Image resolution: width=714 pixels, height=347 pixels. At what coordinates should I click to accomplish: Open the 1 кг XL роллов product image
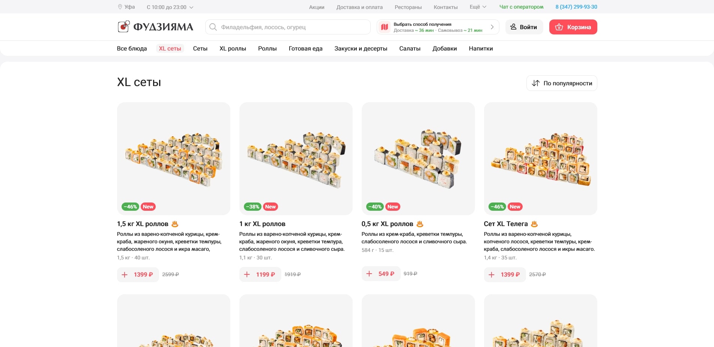pos(296,158)
